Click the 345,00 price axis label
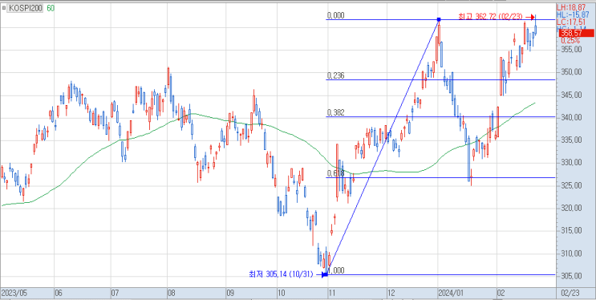The width and height of the screenshot is (596, 300). [x=572, y=95]
